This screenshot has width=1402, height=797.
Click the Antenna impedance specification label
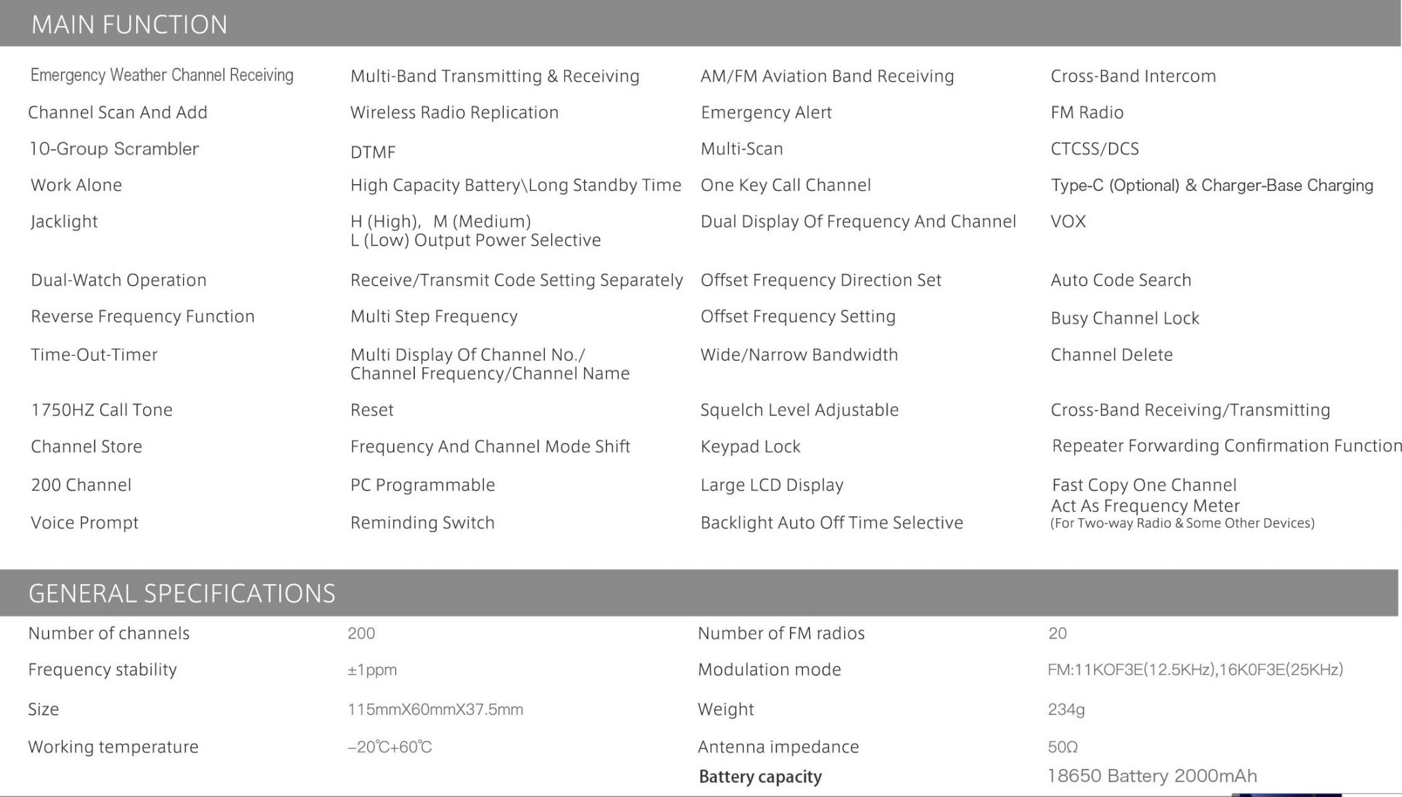[x=778, y=746]
